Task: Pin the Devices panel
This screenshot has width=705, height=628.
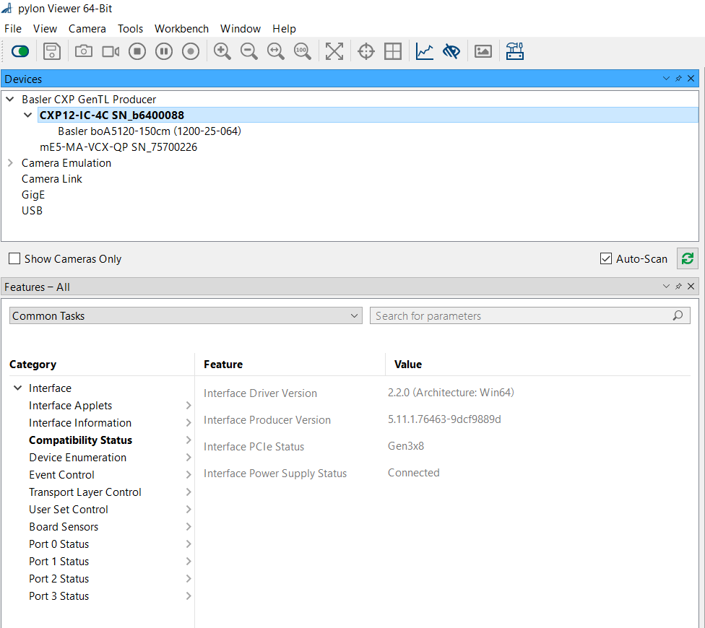Action: (x=678, y=79)
